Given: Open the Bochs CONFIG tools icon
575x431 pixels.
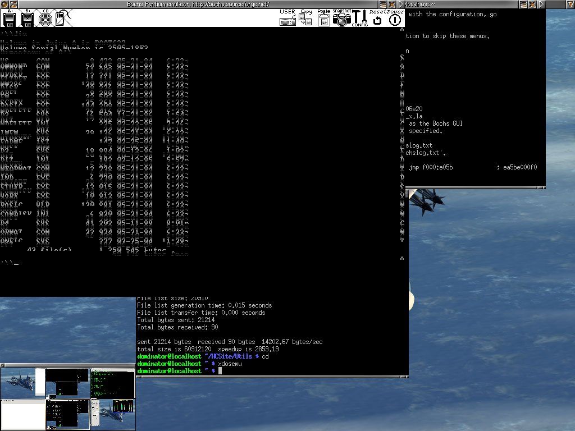Looking at the screenshot, I should (x=359, y=18).
